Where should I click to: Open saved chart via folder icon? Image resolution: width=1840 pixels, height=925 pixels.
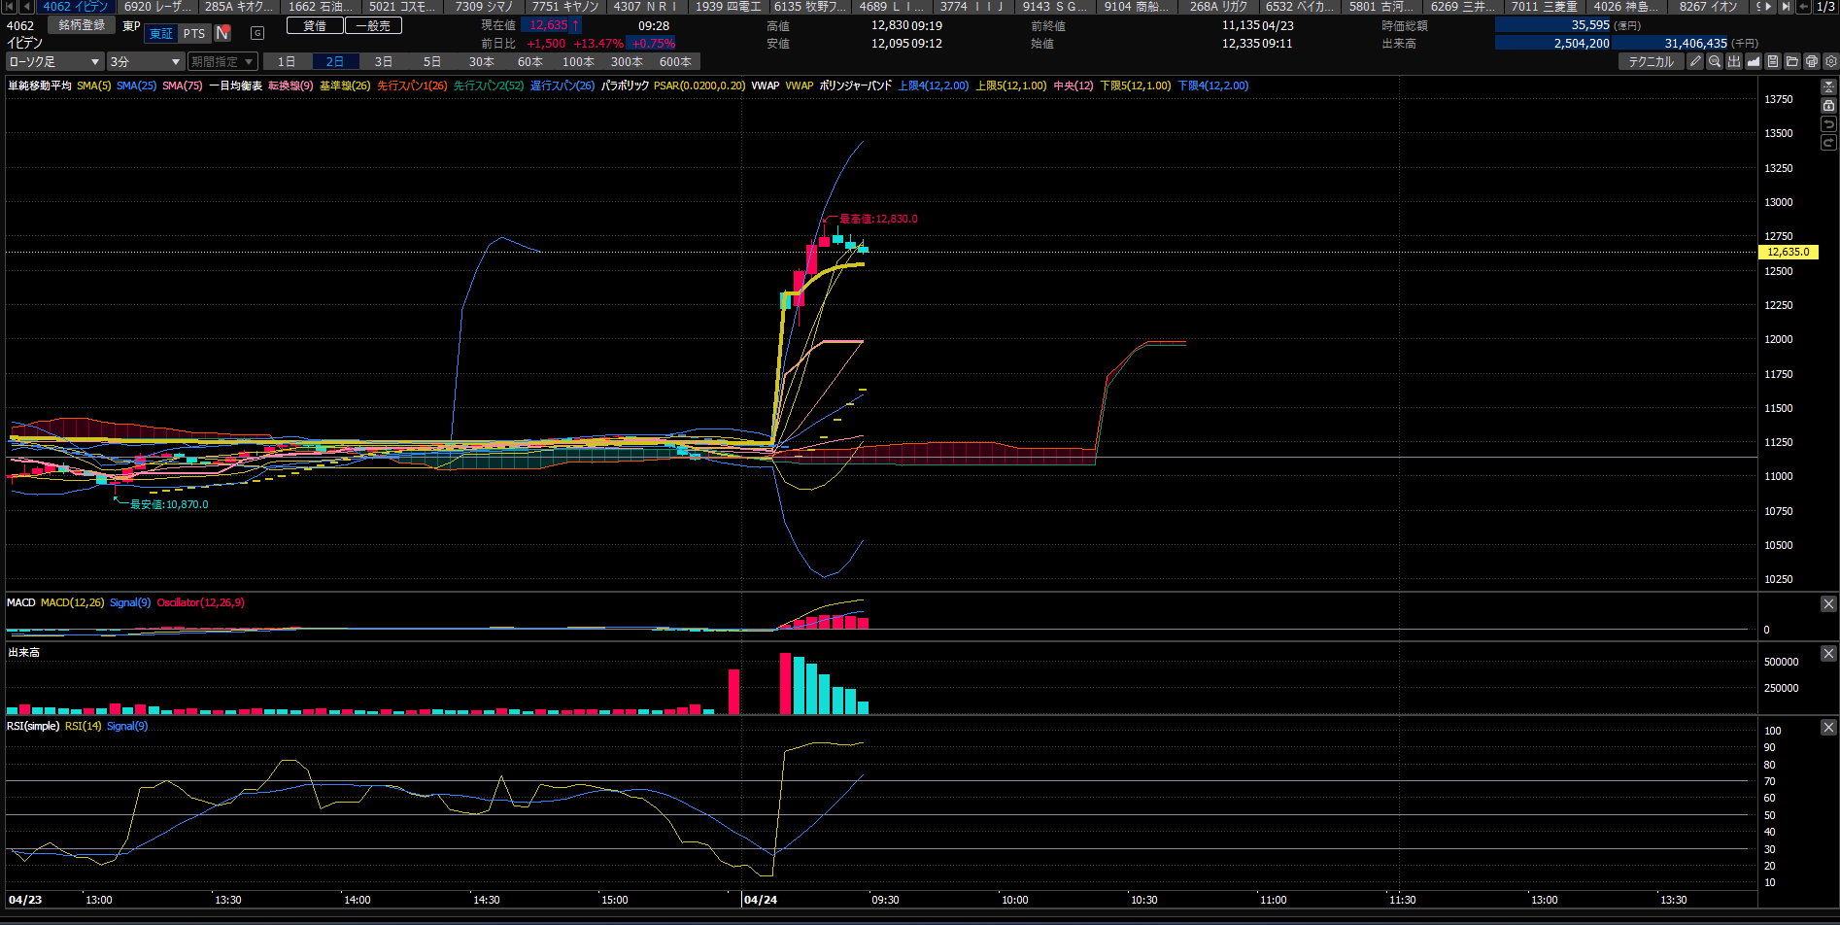pos(1792,61)
